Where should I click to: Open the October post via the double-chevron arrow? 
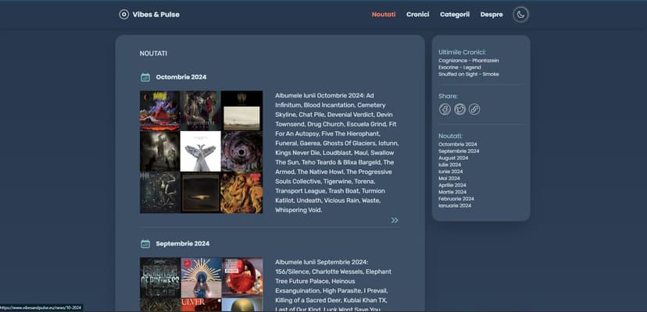pos(395,220)
